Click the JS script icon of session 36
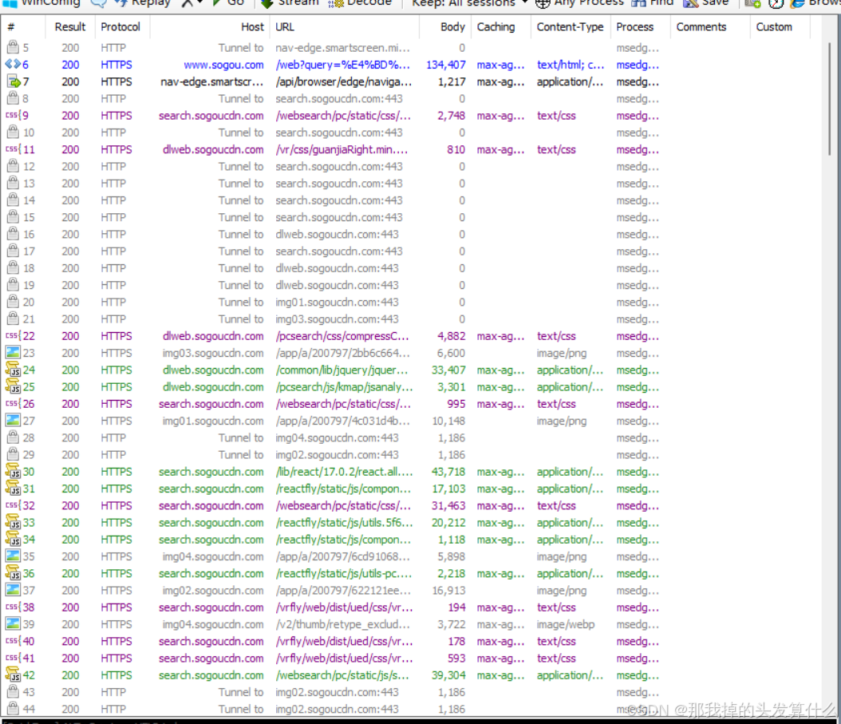 tap(13, 573)
